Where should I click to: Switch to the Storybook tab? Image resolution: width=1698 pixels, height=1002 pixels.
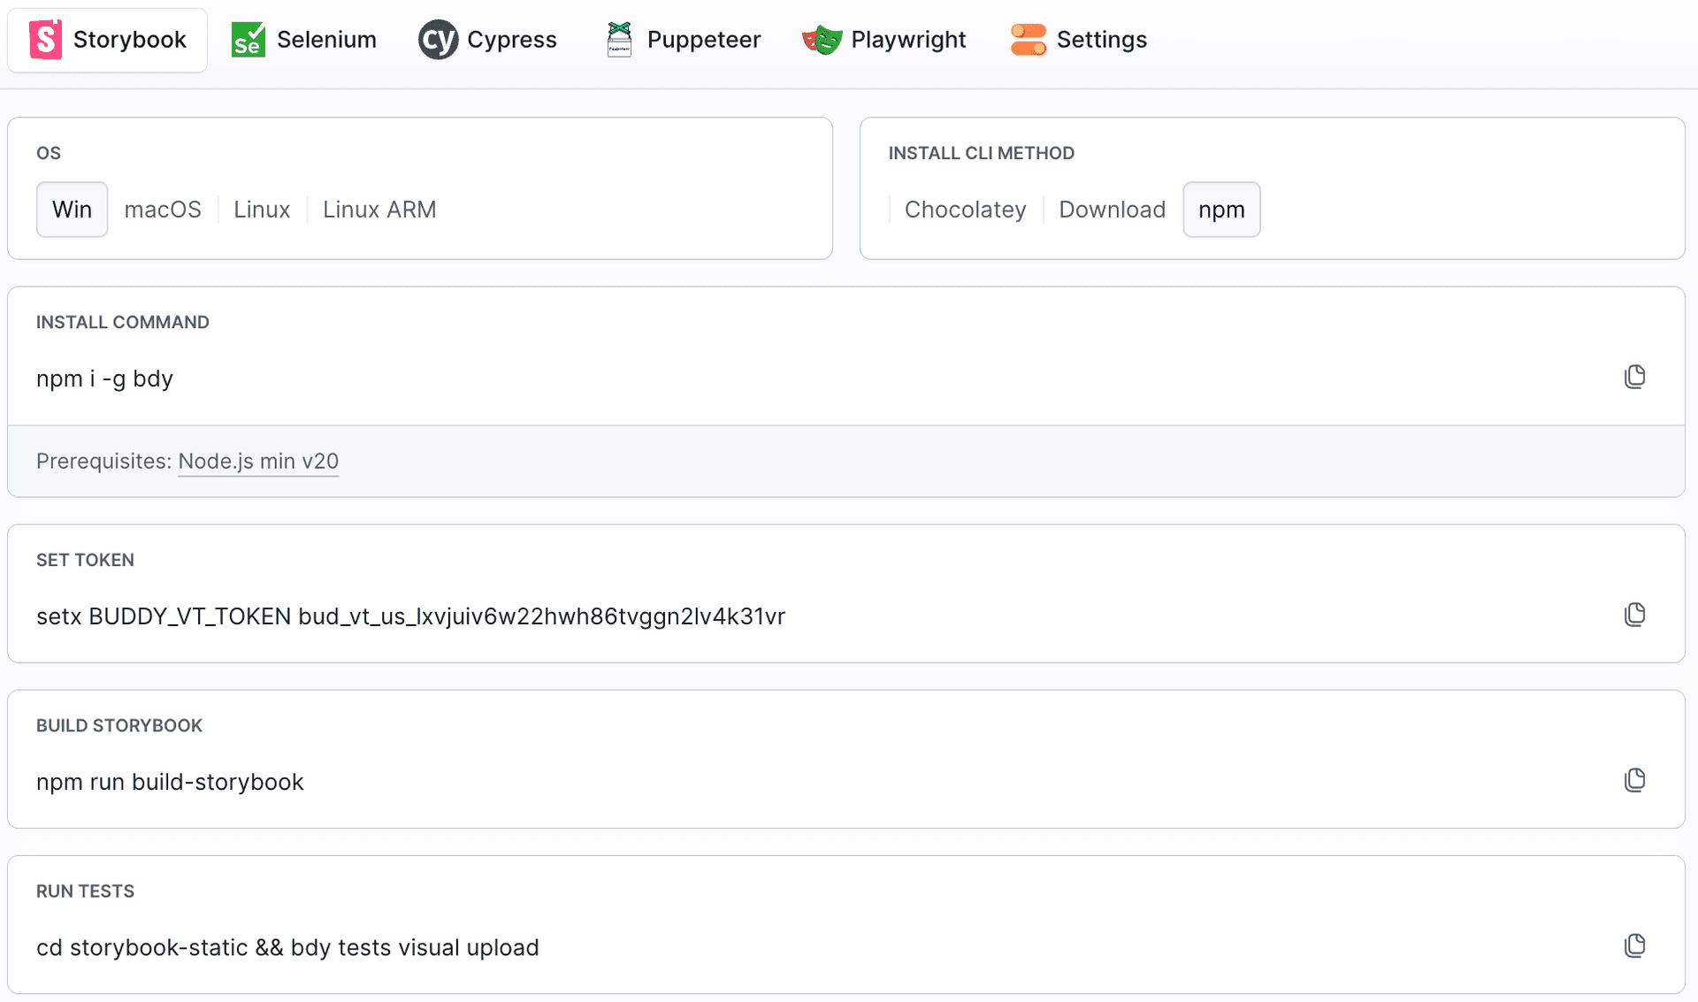108,40
